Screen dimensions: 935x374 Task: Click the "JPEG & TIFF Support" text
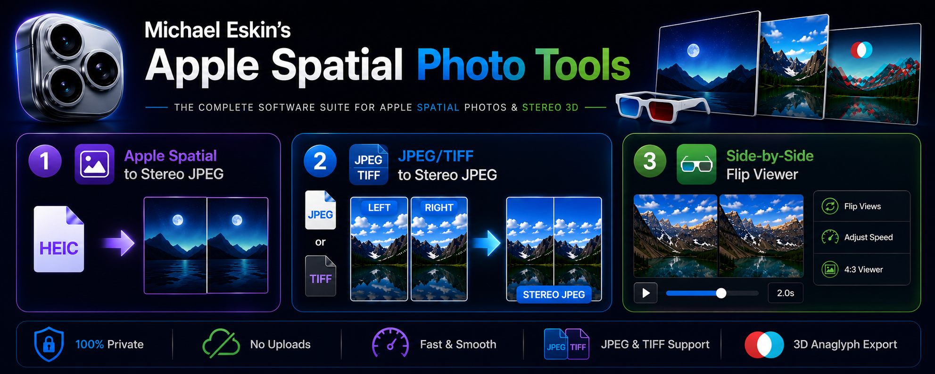pyautogui.click(x=655, y=344)
